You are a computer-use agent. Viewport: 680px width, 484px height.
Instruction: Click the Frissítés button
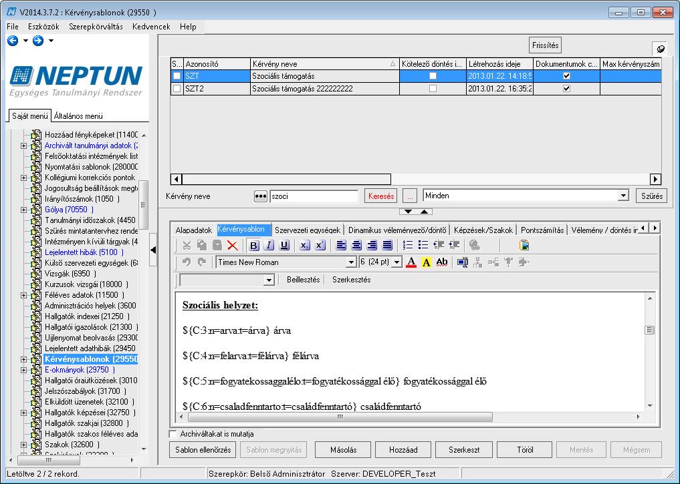(545, 45)
